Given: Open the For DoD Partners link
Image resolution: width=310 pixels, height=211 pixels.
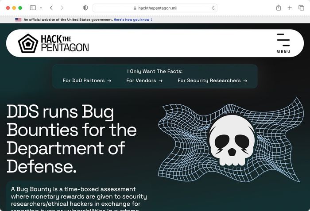Looking at the screenshot, I should click(87, 81).
